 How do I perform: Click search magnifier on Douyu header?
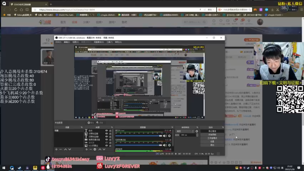coord(204,22)
